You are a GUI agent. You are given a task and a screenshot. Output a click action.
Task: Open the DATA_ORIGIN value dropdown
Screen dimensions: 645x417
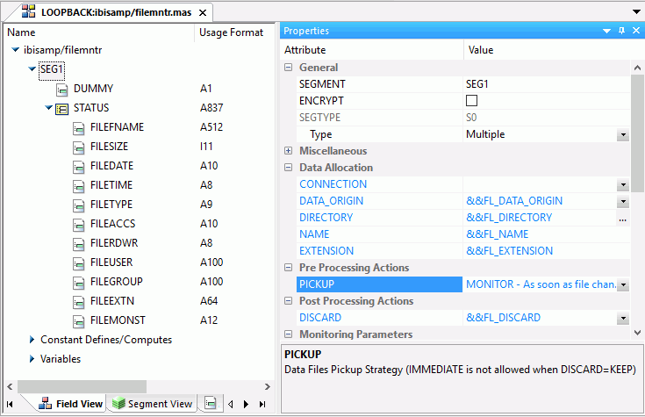point(623,201)
